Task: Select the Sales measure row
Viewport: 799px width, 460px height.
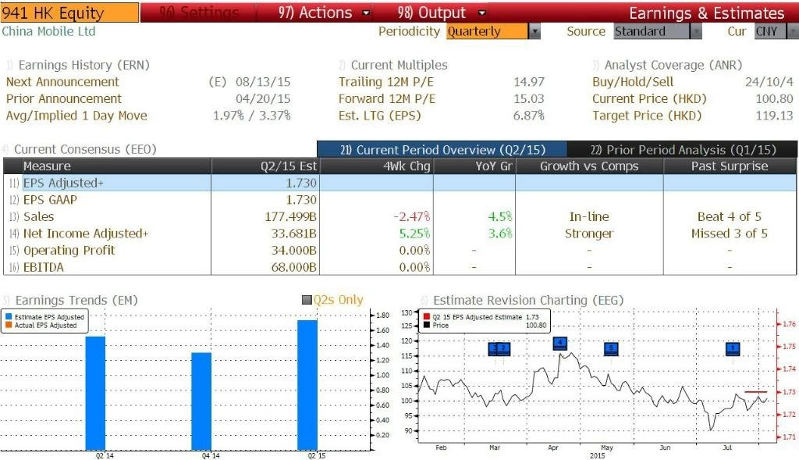Action: coord(400,217)
